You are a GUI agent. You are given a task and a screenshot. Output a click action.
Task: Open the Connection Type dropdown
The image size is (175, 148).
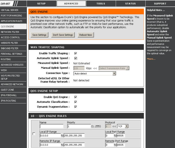coord(95,73)
